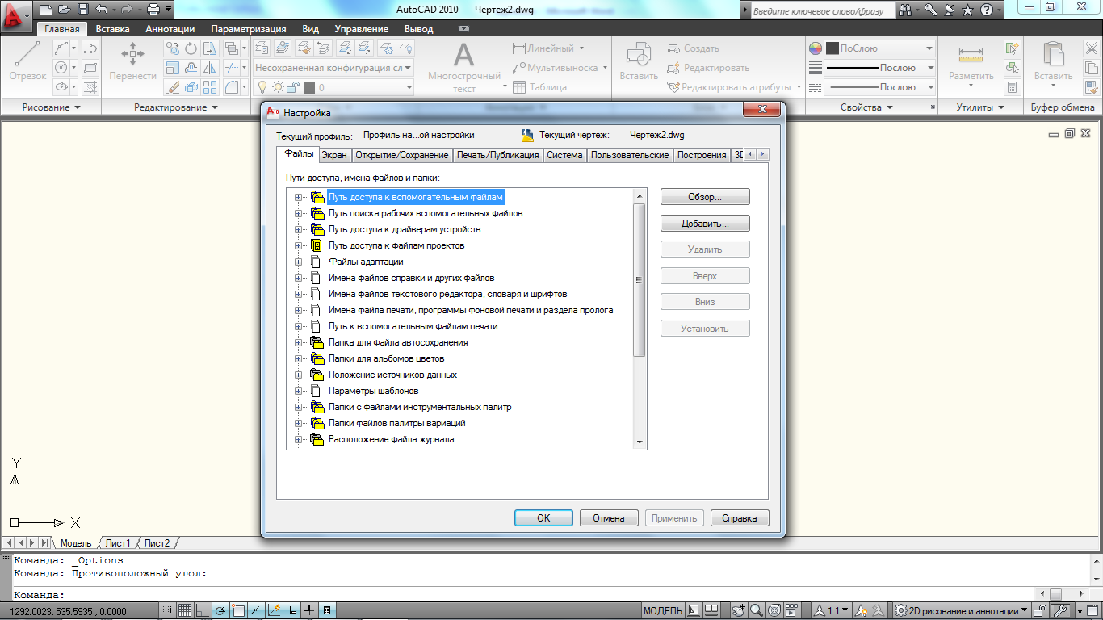This screenshot has height=620, width=1103.
Task: Click the Zoom magnifier icon in status bar
Action: click(756, 611)
